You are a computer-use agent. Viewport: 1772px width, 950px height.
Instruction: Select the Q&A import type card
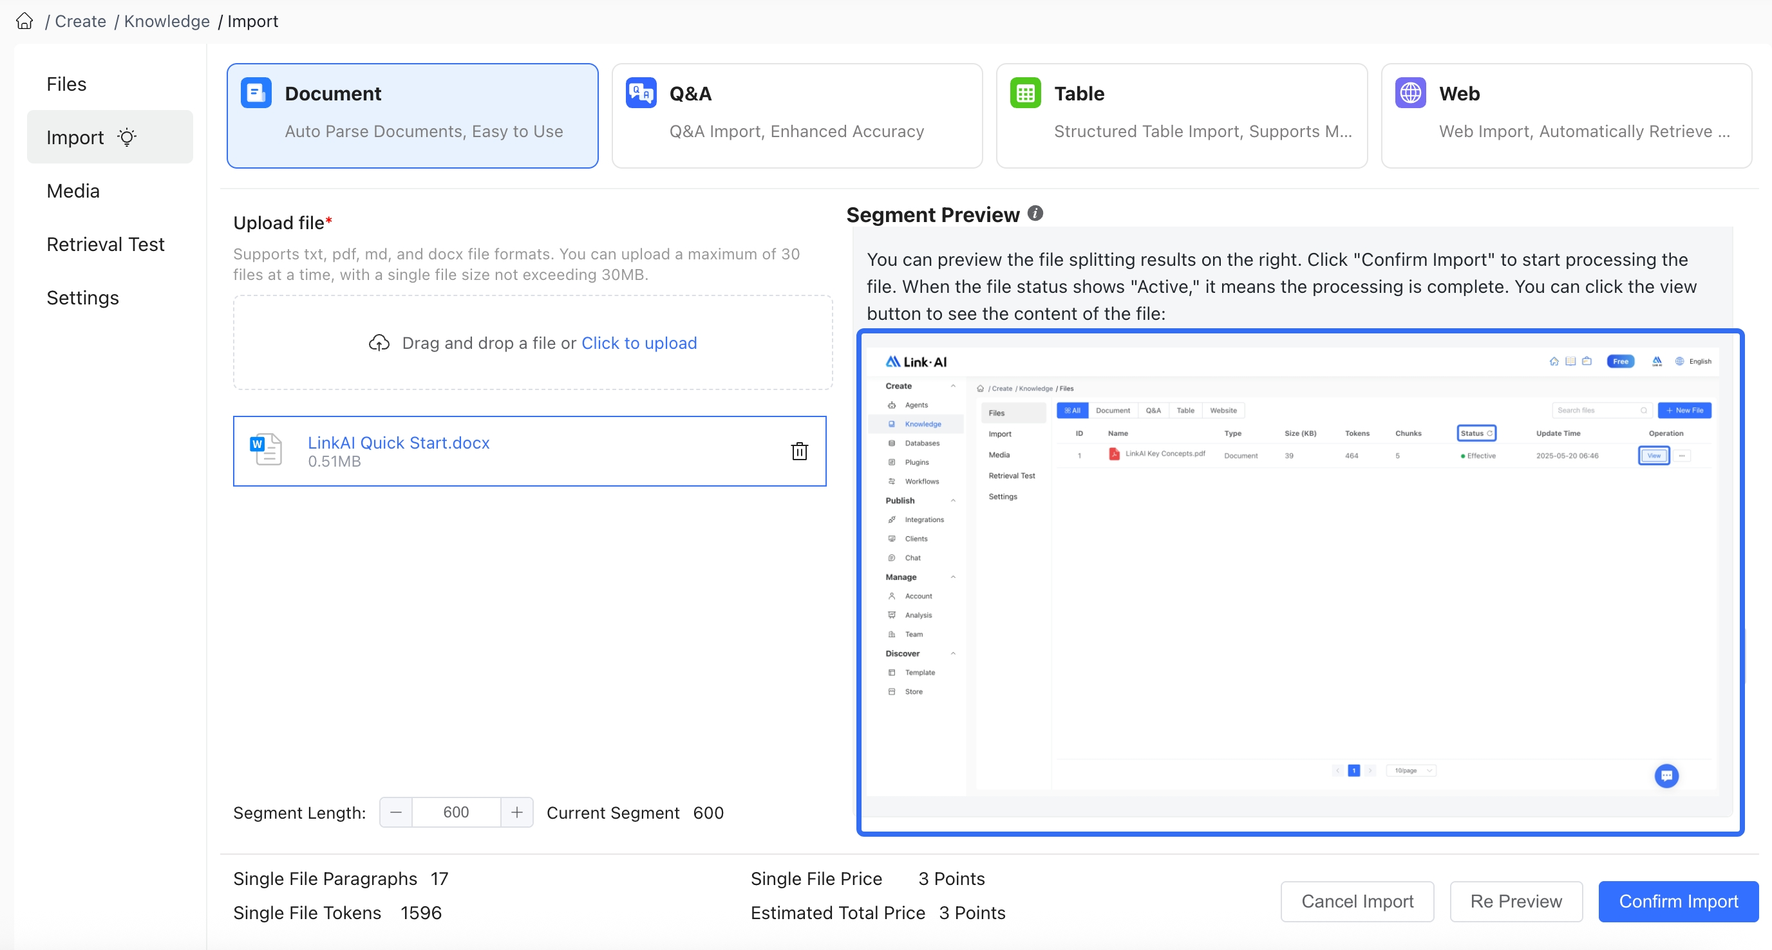point(797,115)
